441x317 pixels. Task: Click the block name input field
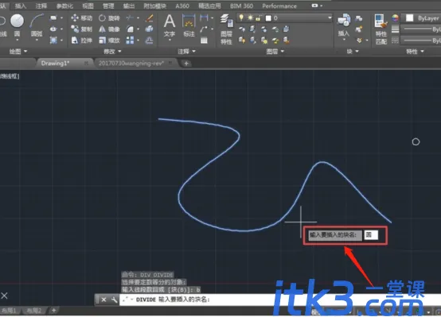(x=371, y=234)
